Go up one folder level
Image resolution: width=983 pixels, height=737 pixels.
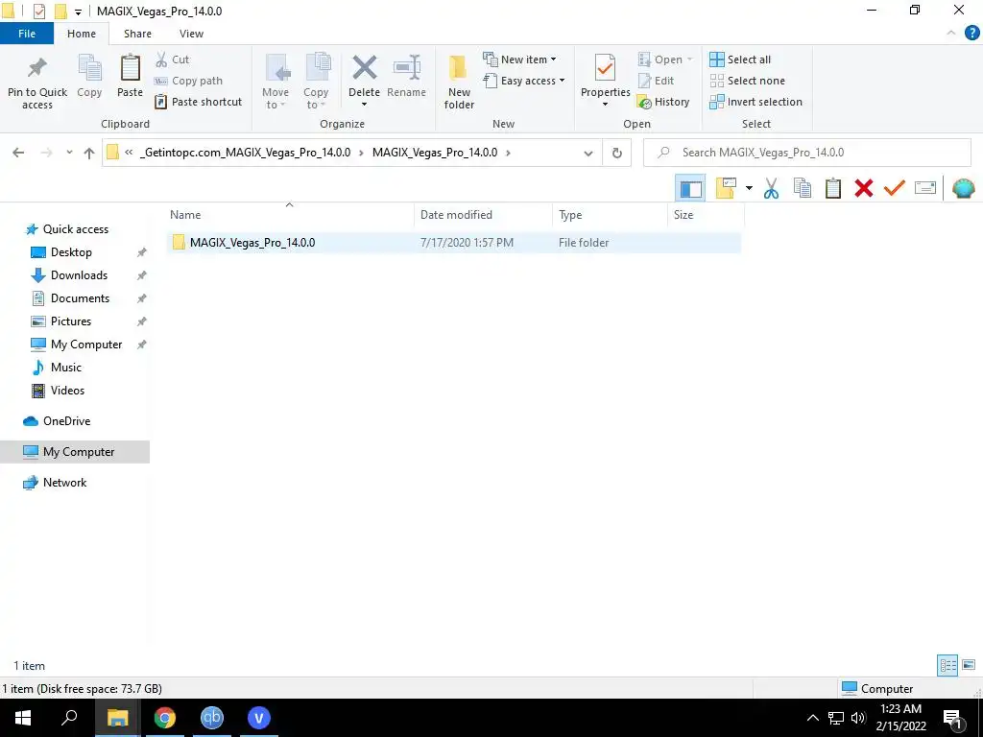pos(89,153)
